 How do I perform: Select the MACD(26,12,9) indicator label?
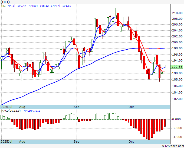[11, 111]
